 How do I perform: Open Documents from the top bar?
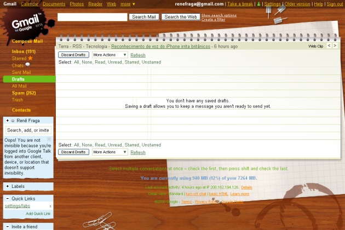point(54,4)
